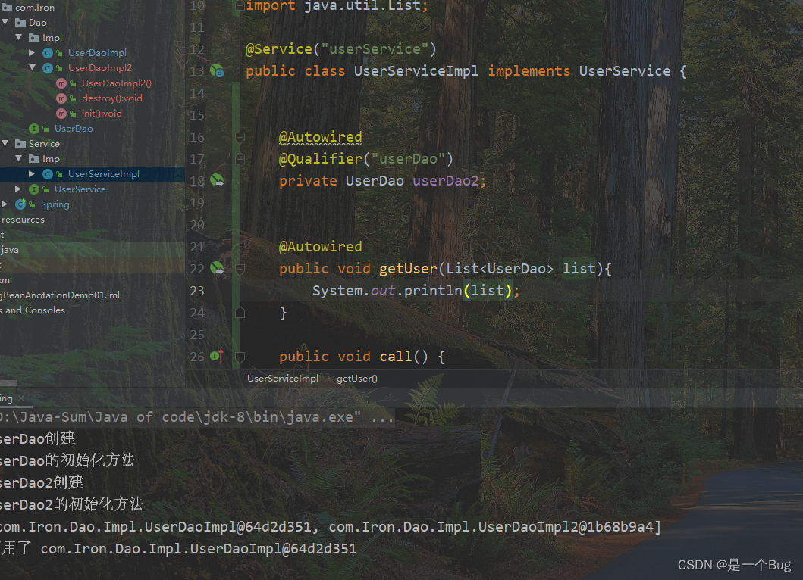Click the Dao folder icon
The width and height of the screenshot is (803, 580).
coord(20,23)
